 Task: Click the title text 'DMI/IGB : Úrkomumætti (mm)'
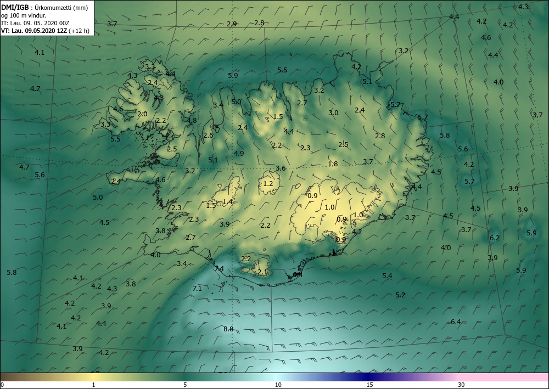(x=44, y=7)
